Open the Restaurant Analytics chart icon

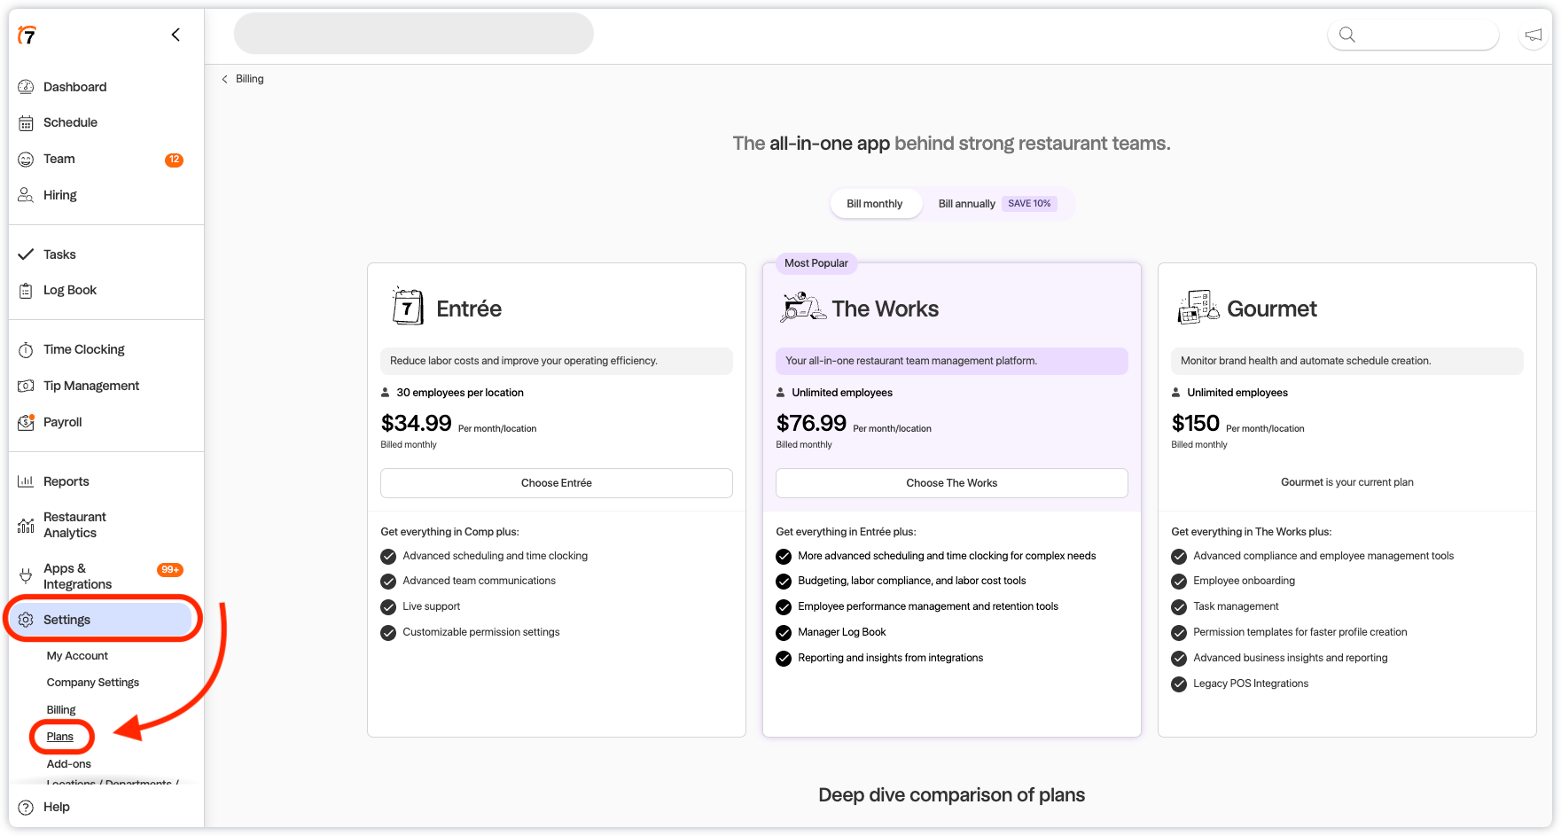pos(26,526)
